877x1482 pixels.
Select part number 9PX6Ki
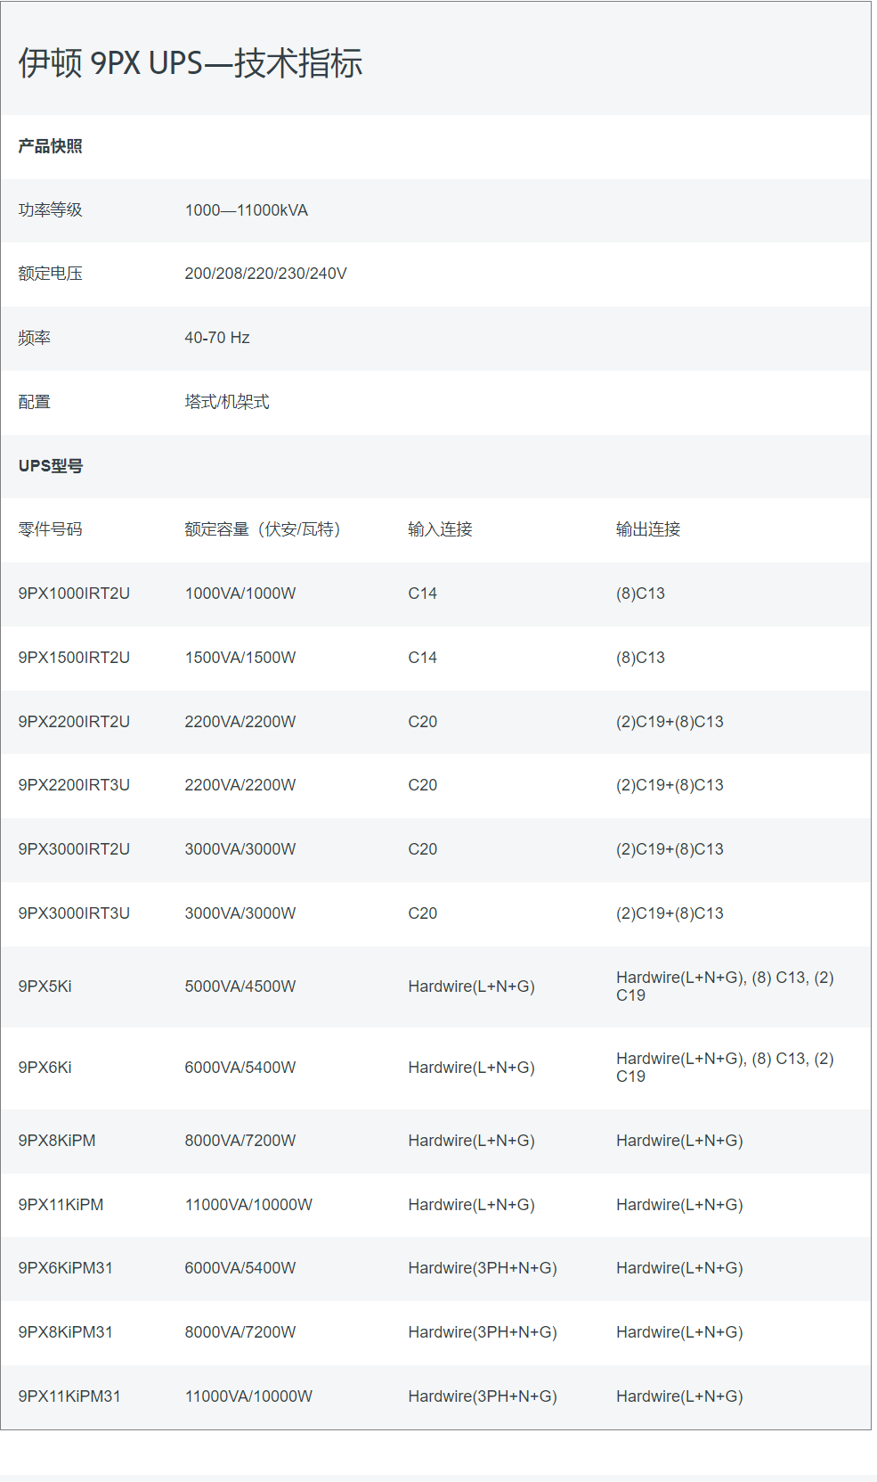(45, 1068)
